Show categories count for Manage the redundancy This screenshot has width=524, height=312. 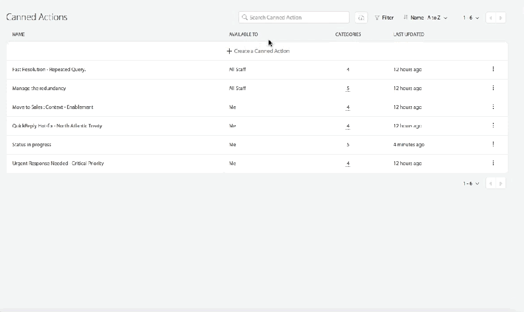point(348,88)
